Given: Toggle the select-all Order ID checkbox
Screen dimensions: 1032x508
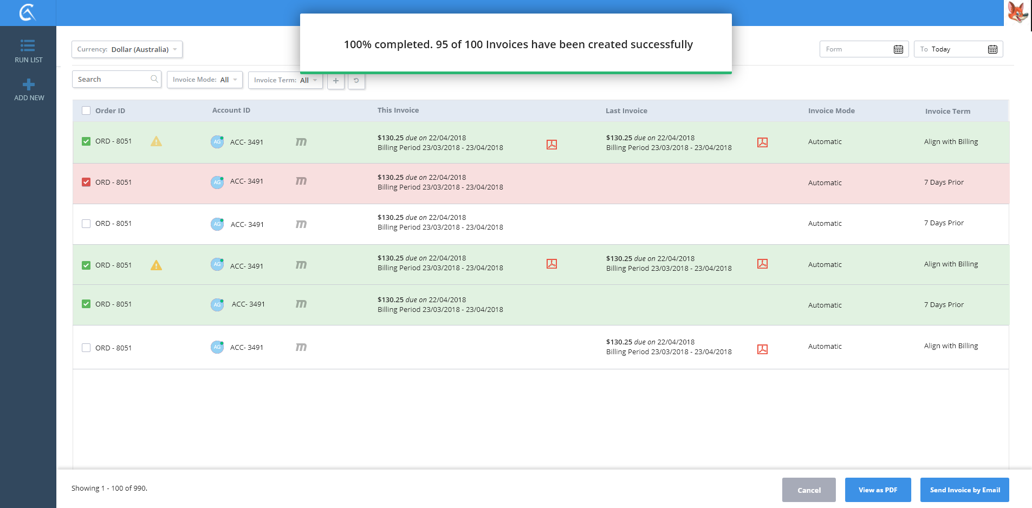Looking at the screenshot, I should tap(86, 110).
